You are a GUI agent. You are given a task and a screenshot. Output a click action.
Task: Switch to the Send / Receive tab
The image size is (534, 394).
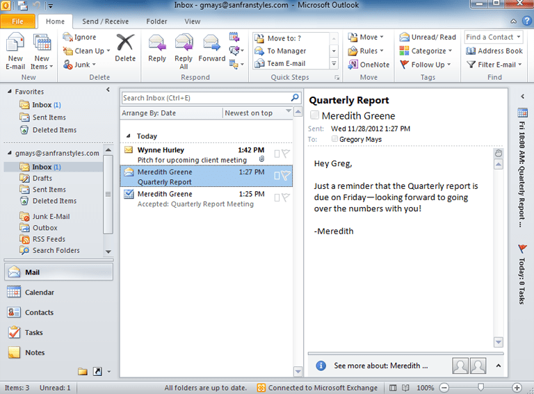[x=105, y=22]
